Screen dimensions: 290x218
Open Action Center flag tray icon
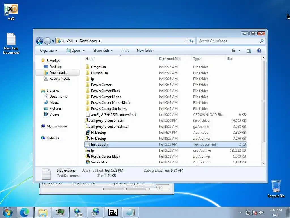(x=255, y=213)
